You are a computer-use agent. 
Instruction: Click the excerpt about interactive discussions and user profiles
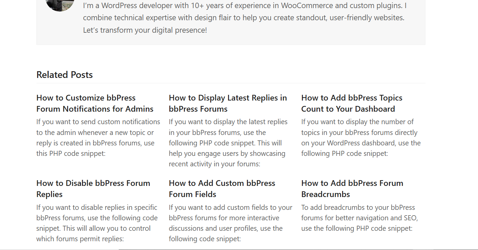[x=230, y=223]
